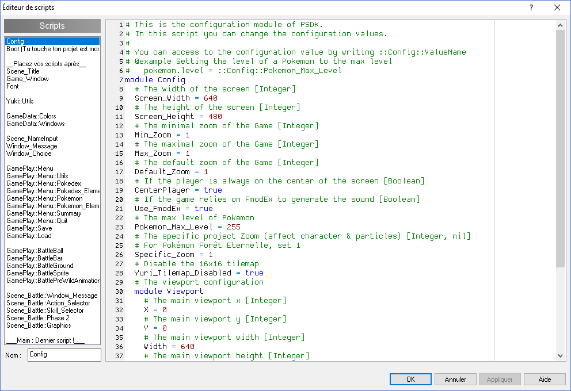Click the Annuler button
The height and width of the screenshot is (391, 571).
coord(455,379)
